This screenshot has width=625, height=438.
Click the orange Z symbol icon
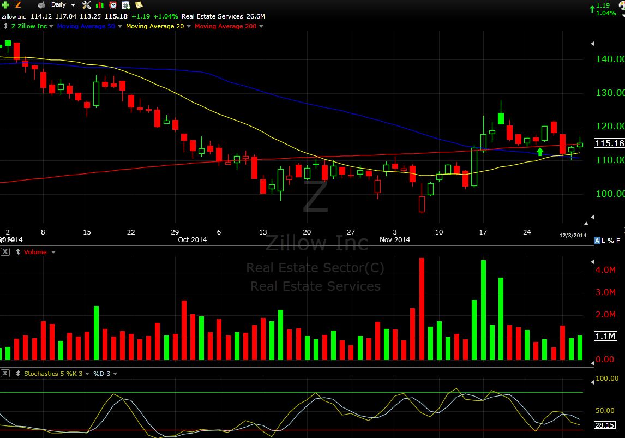coord(18,5)
